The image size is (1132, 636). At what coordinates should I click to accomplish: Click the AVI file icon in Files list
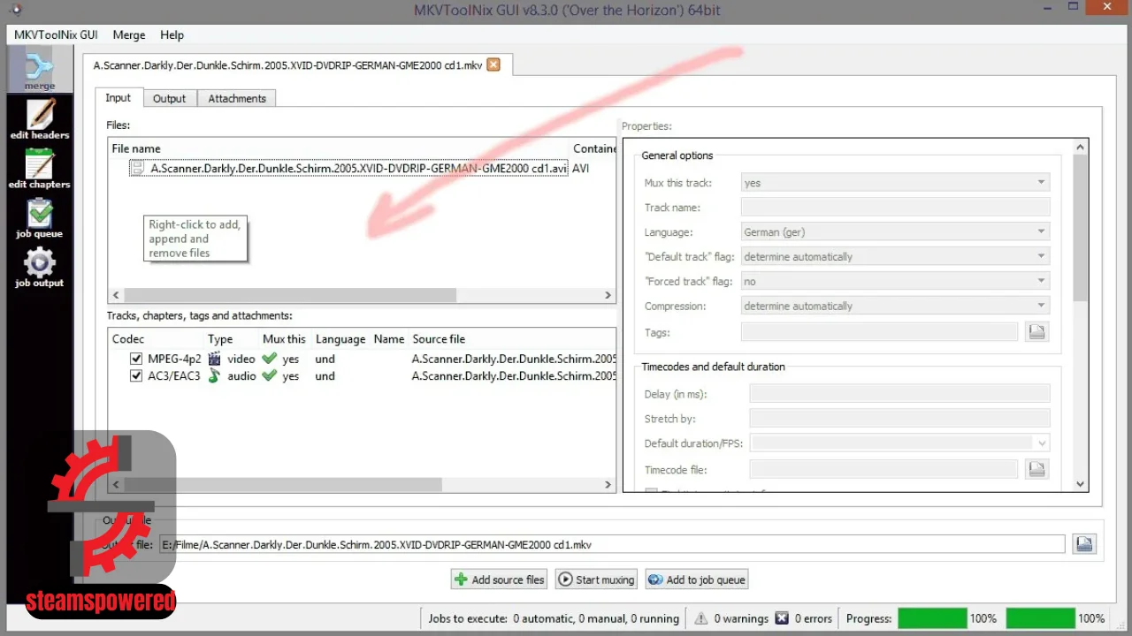coord(137,168)
